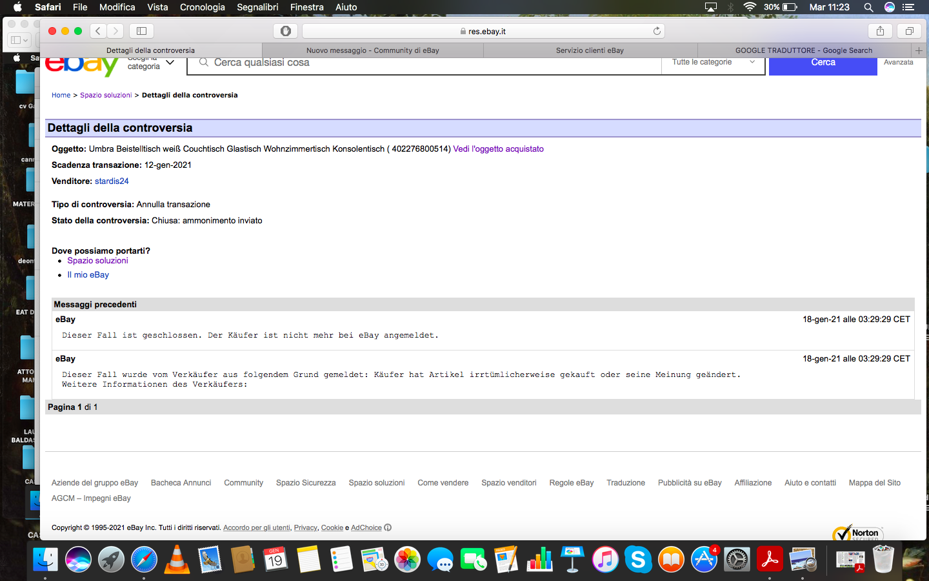This screenshot has height=581, width=929.
Task: Reload the page in address bar
Action: click(657, 31)
